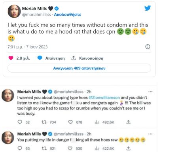
Task: Click share icon beside Κοινοποίηση
Action: click(x=74, y=58)
